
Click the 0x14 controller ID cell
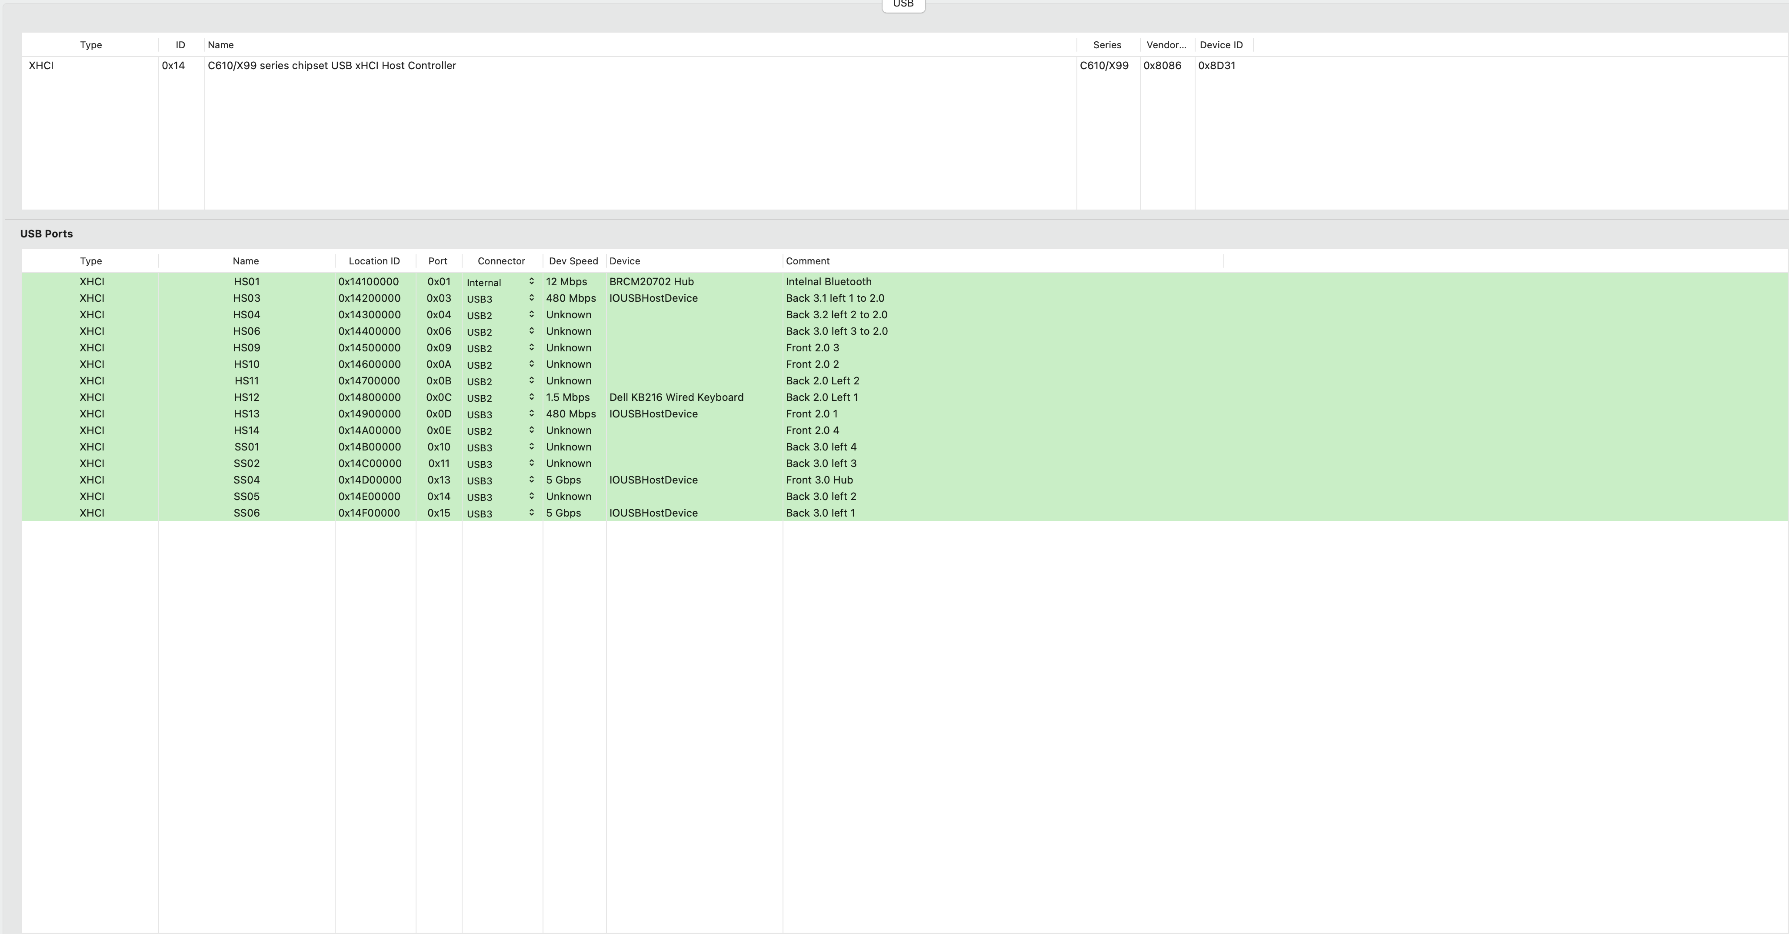point(173,65)
